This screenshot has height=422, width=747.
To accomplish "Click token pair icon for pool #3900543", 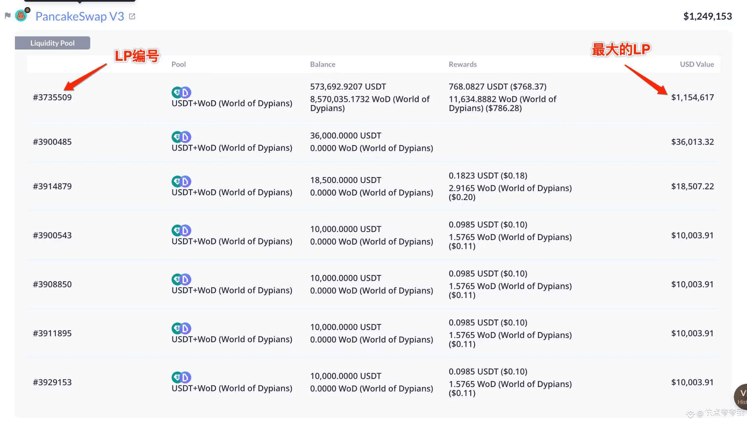I will click(181, 230).
